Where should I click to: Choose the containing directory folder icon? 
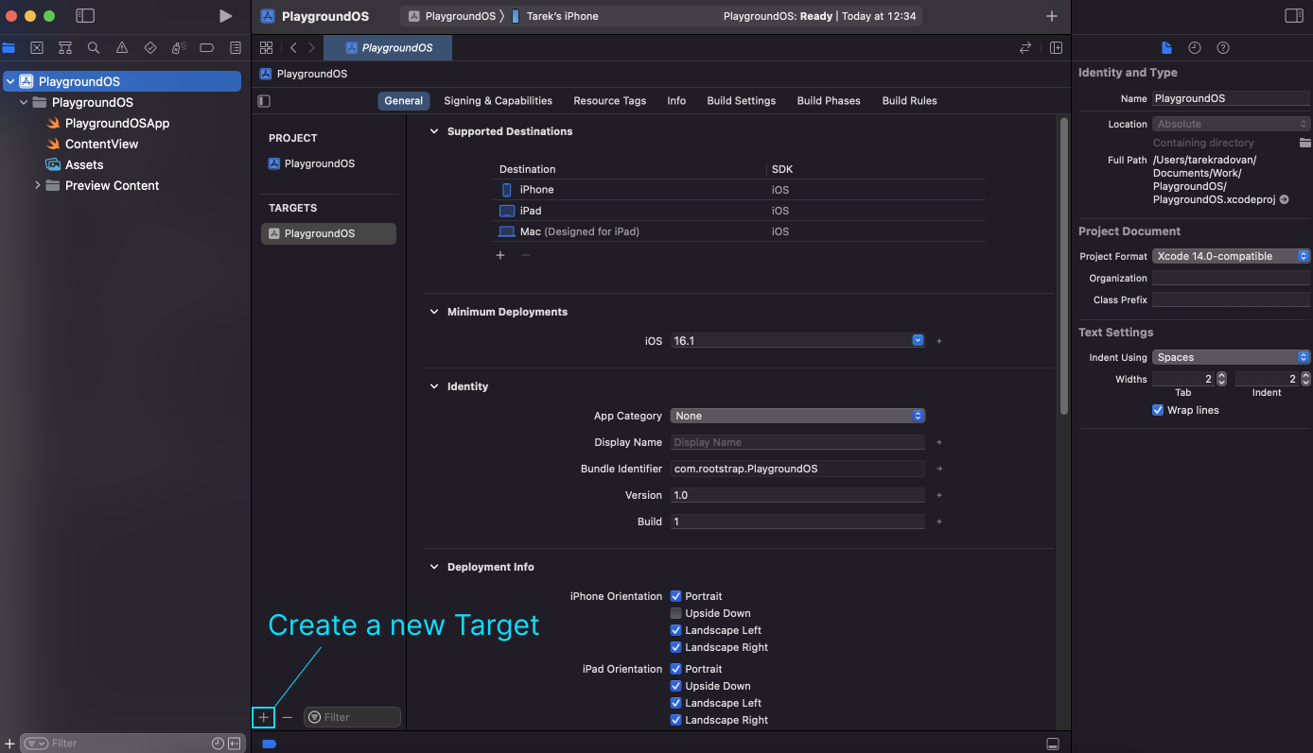coord(1305,143)
